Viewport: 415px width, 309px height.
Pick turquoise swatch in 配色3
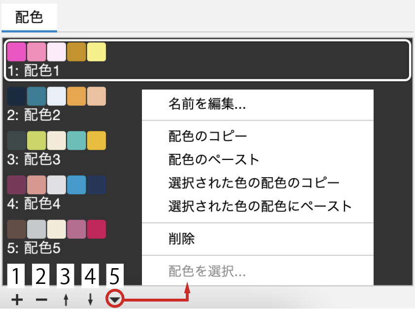coord(76,141)
